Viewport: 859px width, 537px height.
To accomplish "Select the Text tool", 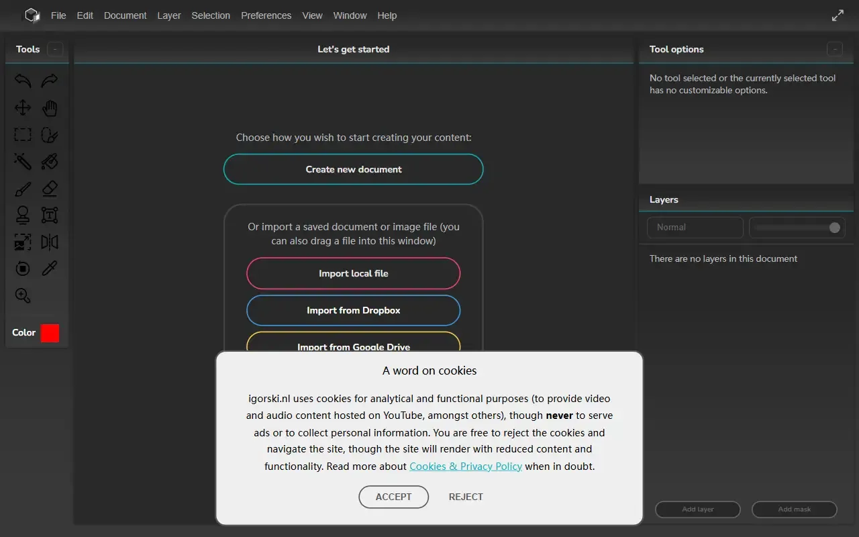I will click(x=50, y=215).
